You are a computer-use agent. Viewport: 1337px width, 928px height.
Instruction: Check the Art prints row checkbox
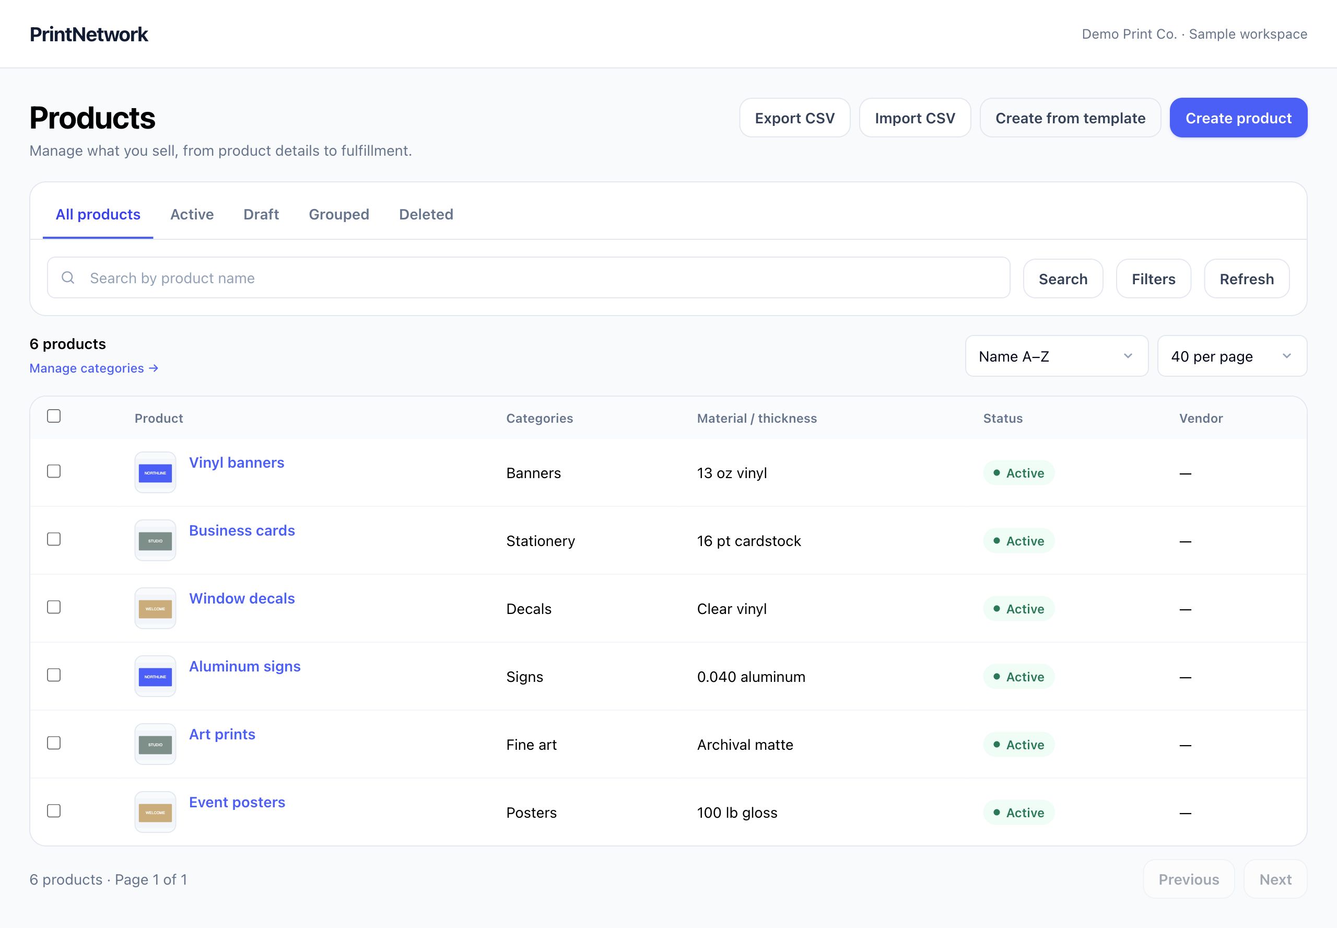54,744
